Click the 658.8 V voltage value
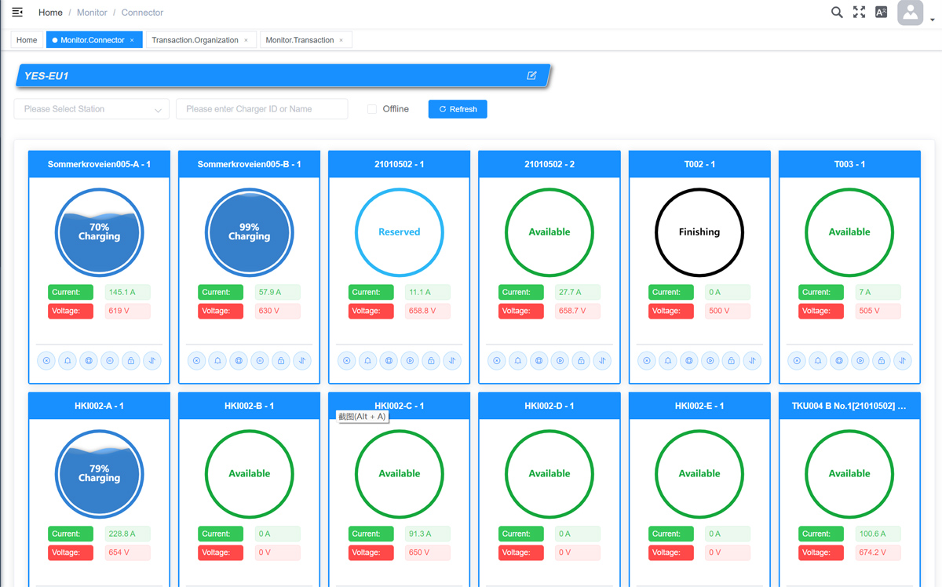The image size is (942, 587). coord(427,311)
